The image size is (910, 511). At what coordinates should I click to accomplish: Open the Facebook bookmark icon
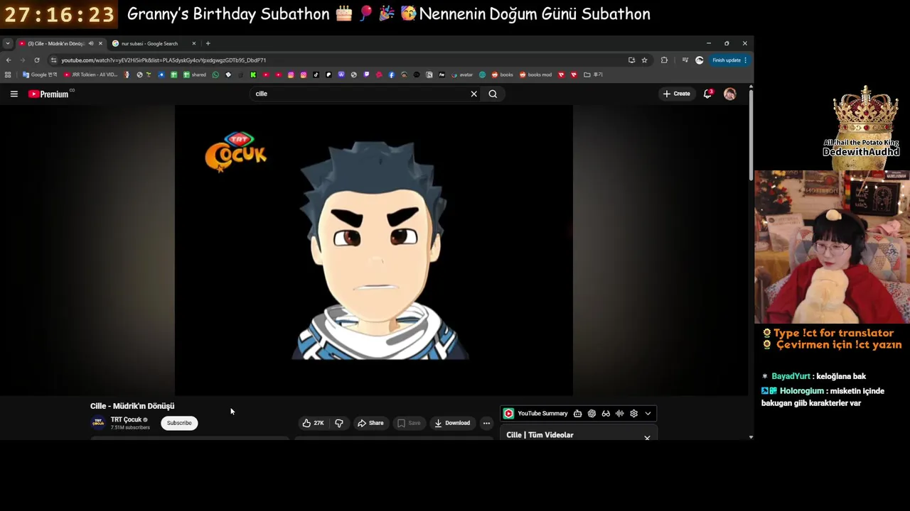pos(391,75)
